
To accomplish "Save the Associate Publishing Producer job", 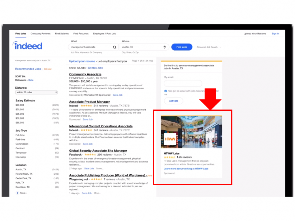I will (87, 193).
